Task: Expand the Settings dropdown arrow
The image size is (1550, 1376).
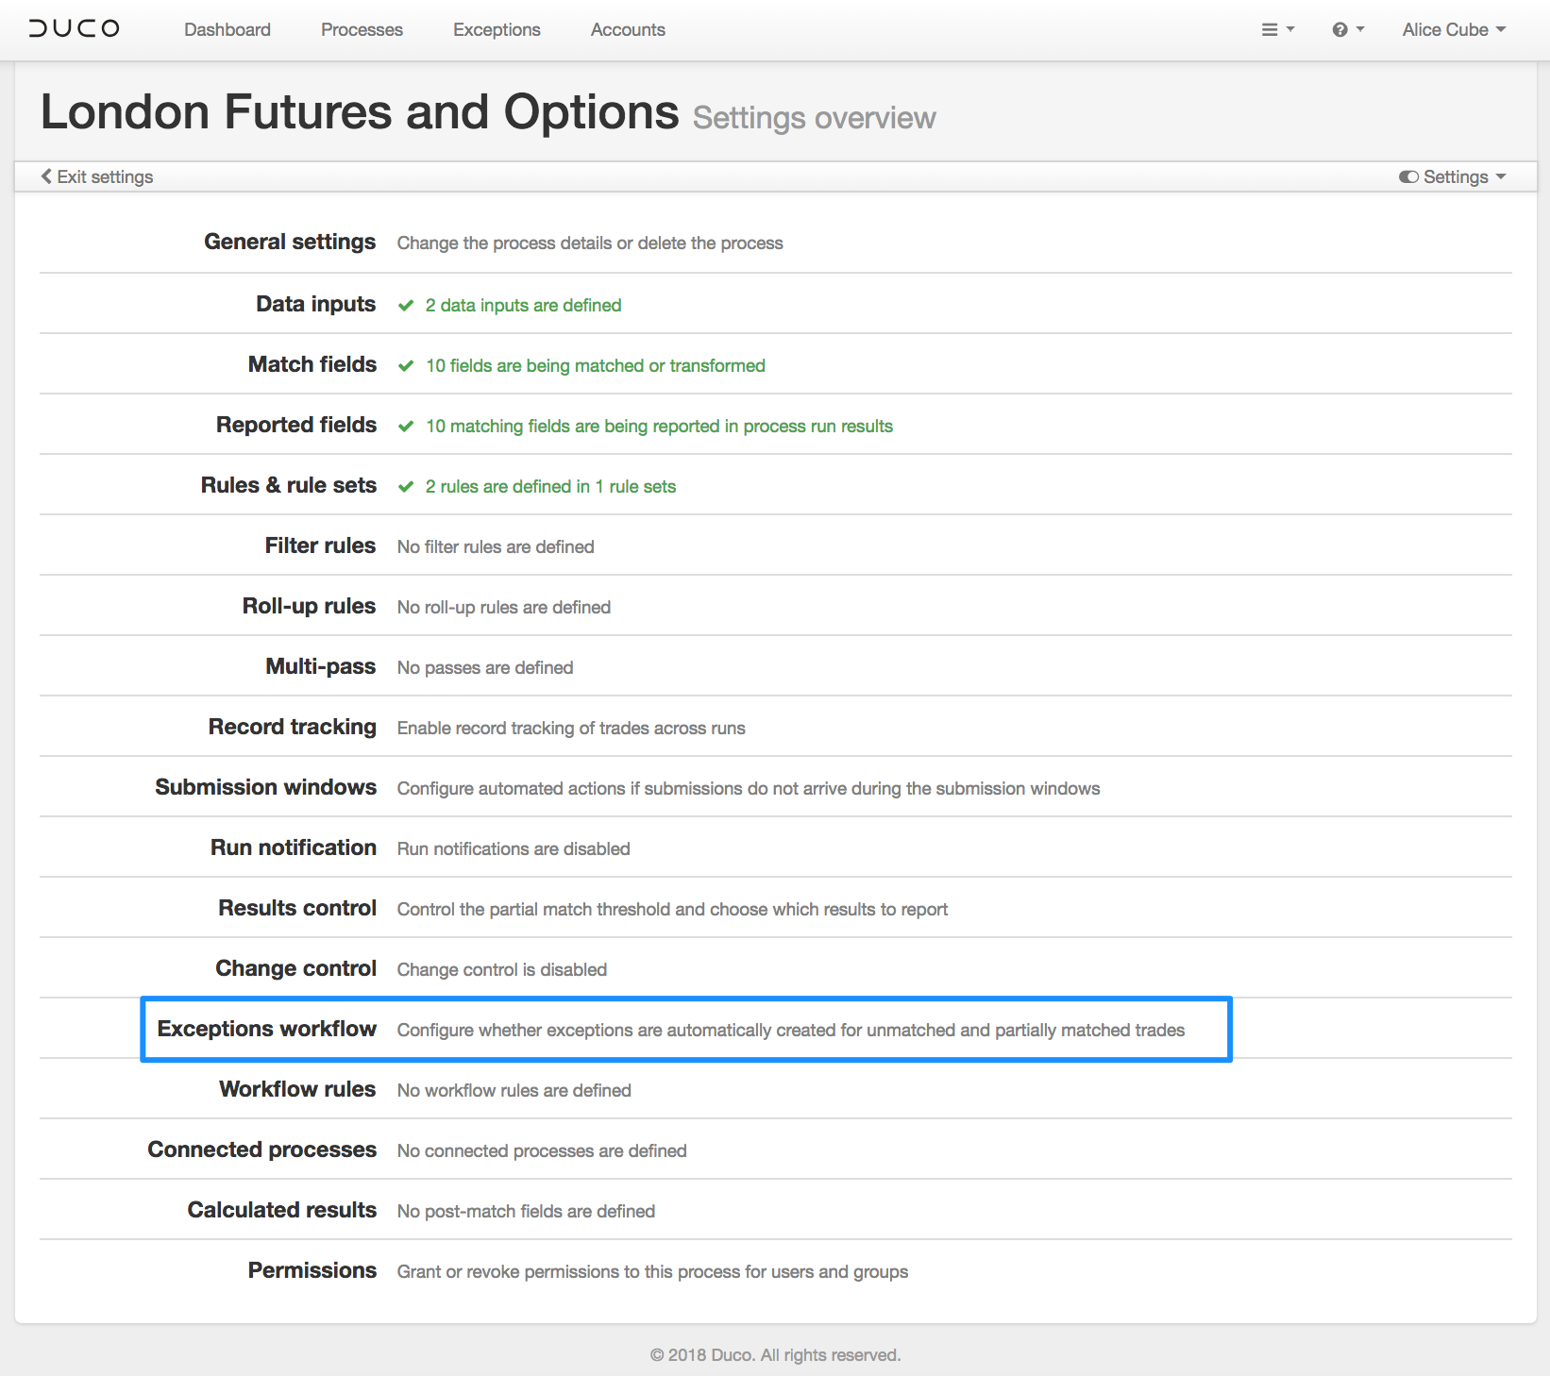Action: coord(1501,176)
